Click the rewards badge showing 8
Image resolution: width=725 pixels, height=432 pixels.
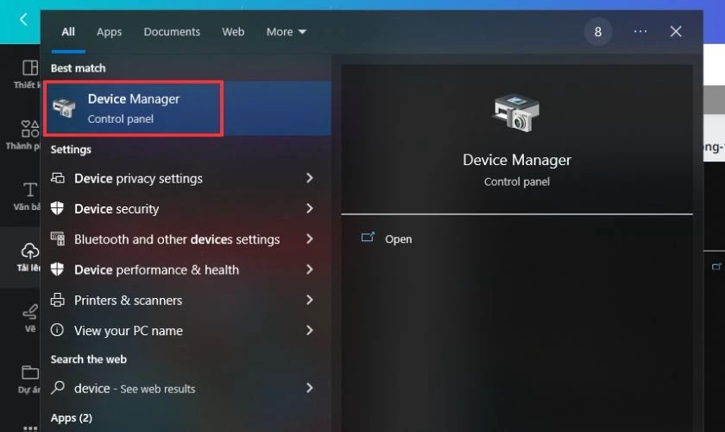point(598,31)
